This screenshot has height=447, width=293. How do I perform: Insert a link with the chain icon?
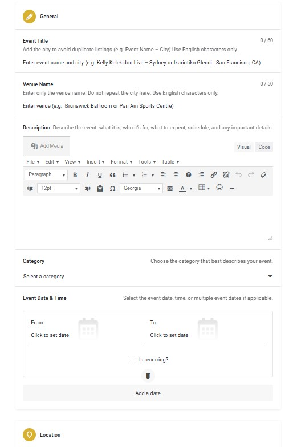pyautogui.click(x=214, y=174)
